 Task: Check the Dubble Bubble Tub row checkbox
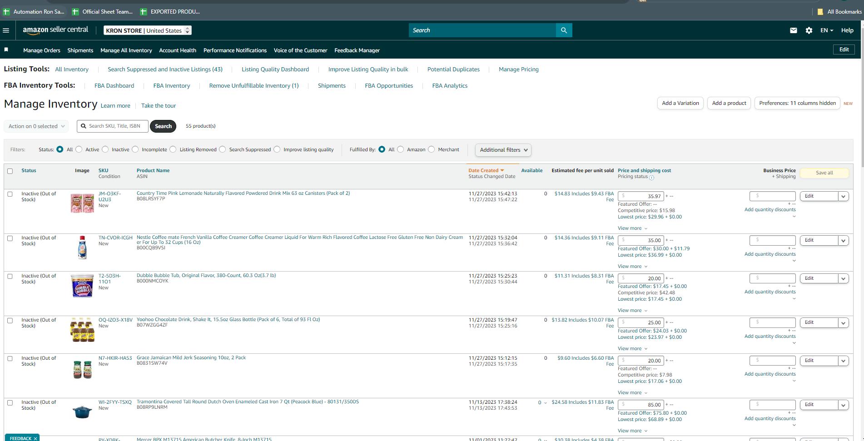tap(10, 276)
